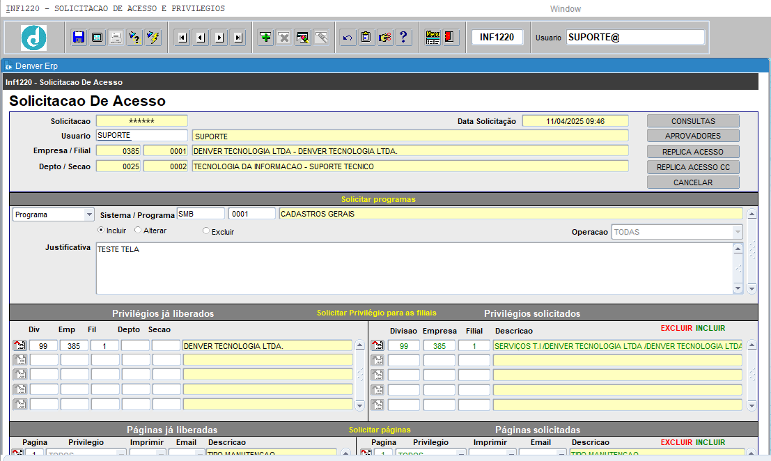Image resolution: width=771 pixels, height=461 pixels.
Task: Open help with the question mark icon
Action: click(x=403, y=38)
